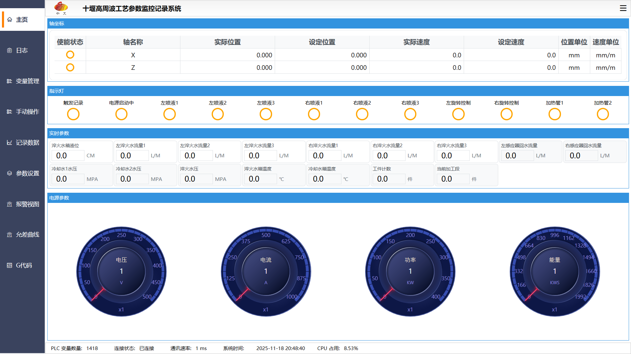Open the hamburger menu icon
The height and width of the screenshot is (354, 631).
click(623, 8)
